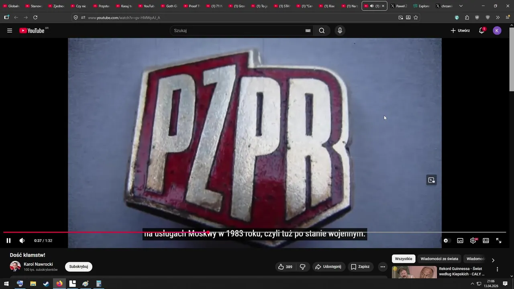Go forward in browser history
The image size is (514, 289).
click(x=26, y=17)
